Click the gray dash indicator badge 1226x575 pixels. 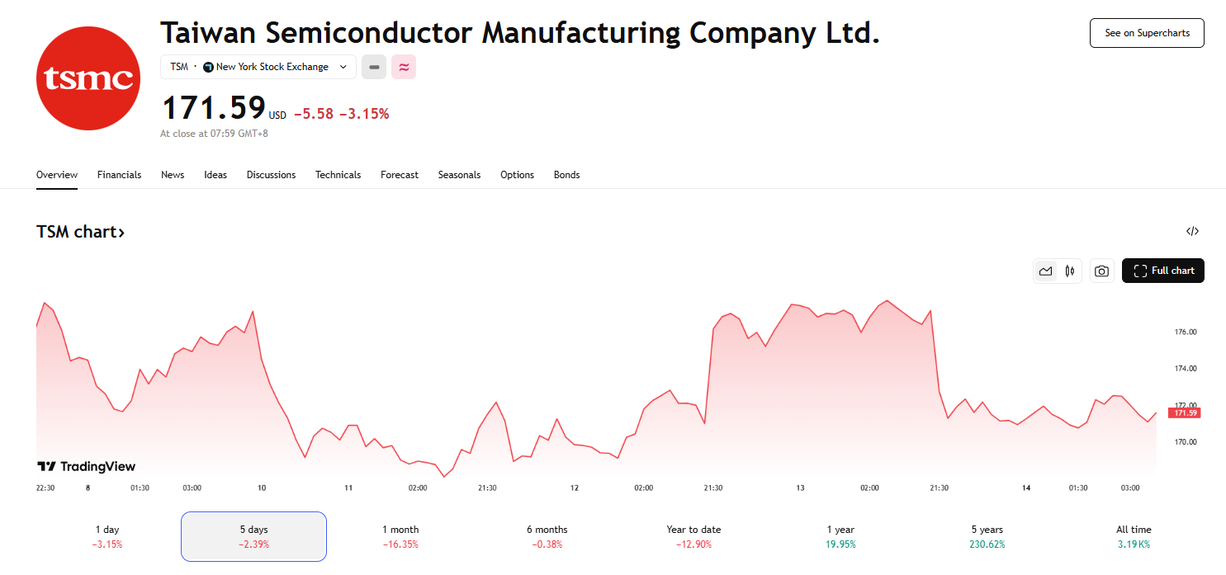pos(374,67)
